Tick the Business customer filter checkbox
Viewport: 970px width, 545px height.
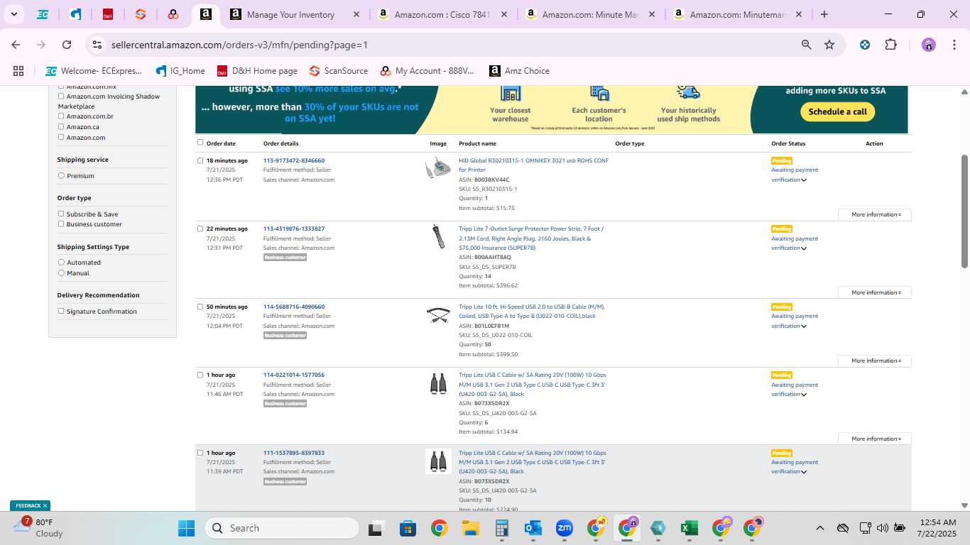coord(61,224)
